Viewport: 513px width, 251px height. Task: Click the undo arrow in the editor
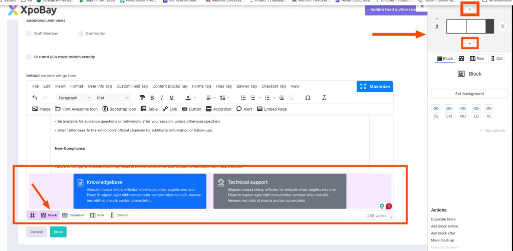[x=35, y=98]
